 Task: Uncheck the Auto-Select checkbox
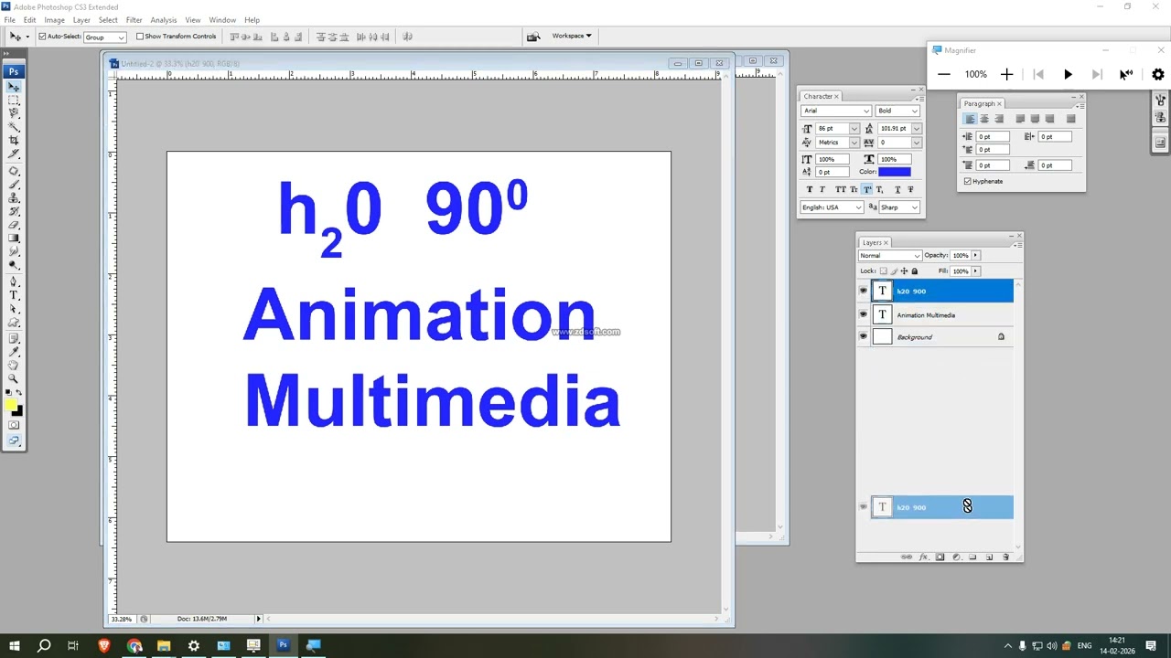point(42,37)
